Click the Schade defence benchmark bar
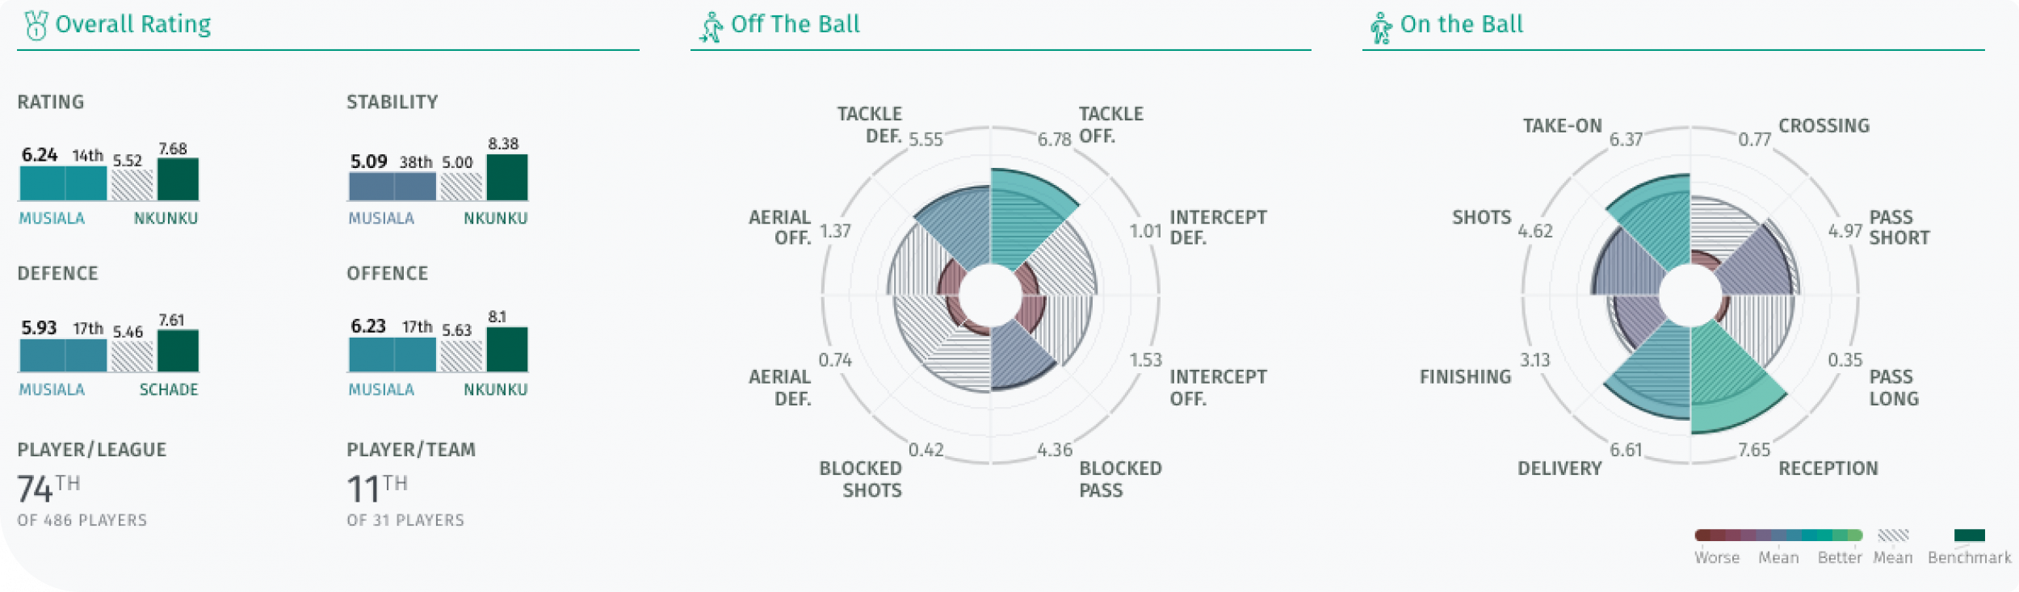The width and height of the screenshot is (2019, 592). (x=178, y=351)
